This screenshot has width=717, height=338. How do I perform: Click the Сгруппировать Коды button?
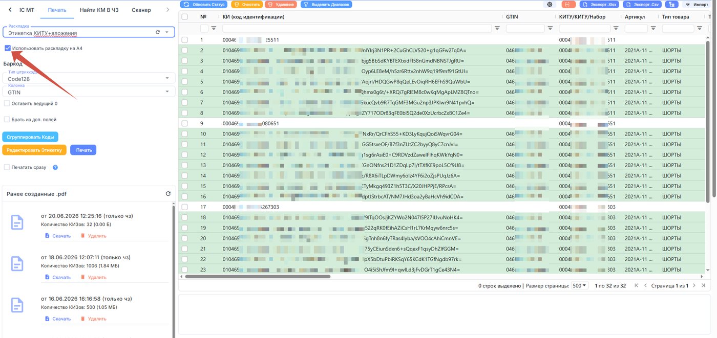pyautogui.click(x=30, y=137)
